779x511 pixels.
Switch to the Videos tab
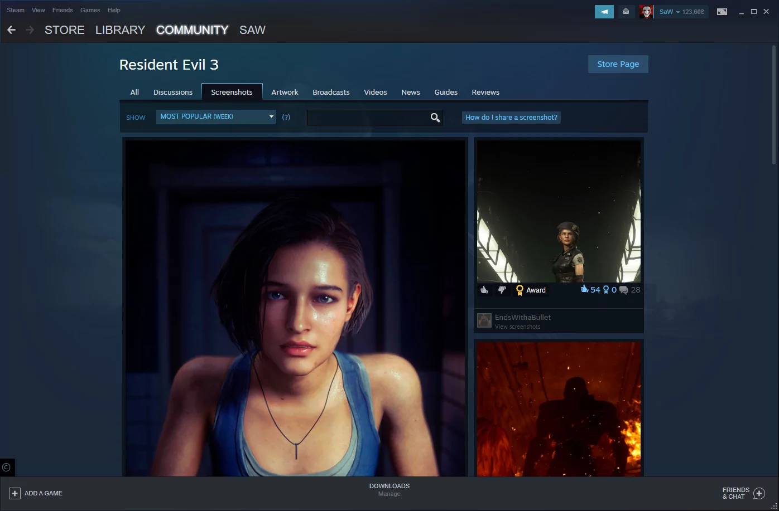coord(376,92)
